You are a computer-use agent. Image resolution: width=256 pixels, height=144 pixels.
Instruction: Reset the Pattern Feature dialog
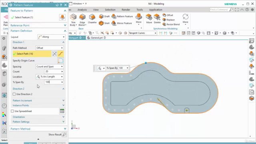57,5
